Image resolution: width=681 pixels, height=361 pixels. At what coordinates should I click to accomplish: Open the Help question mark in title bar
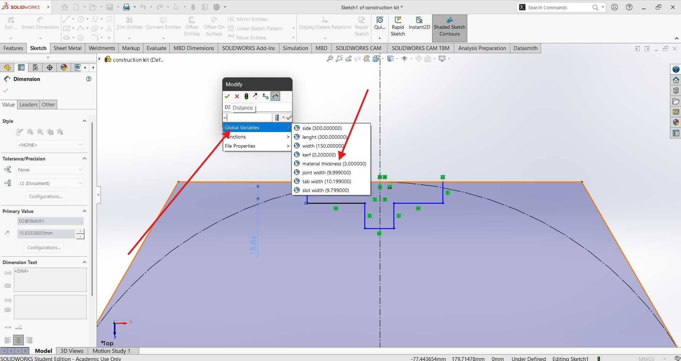pyautogui.click(x=629, y=7)
